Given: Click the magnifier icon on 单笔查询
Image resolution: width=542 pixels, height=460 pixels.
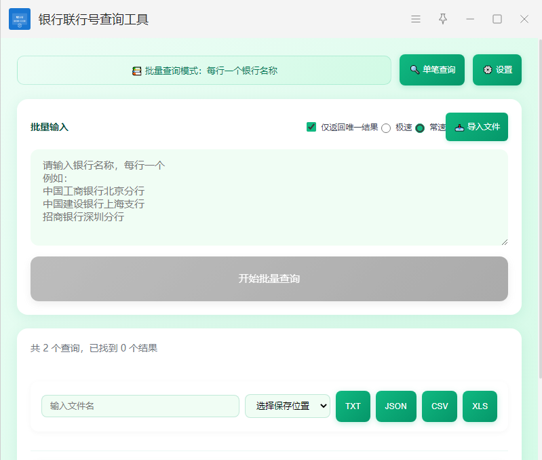Looking at the screenshot, I should coord(414,70).
